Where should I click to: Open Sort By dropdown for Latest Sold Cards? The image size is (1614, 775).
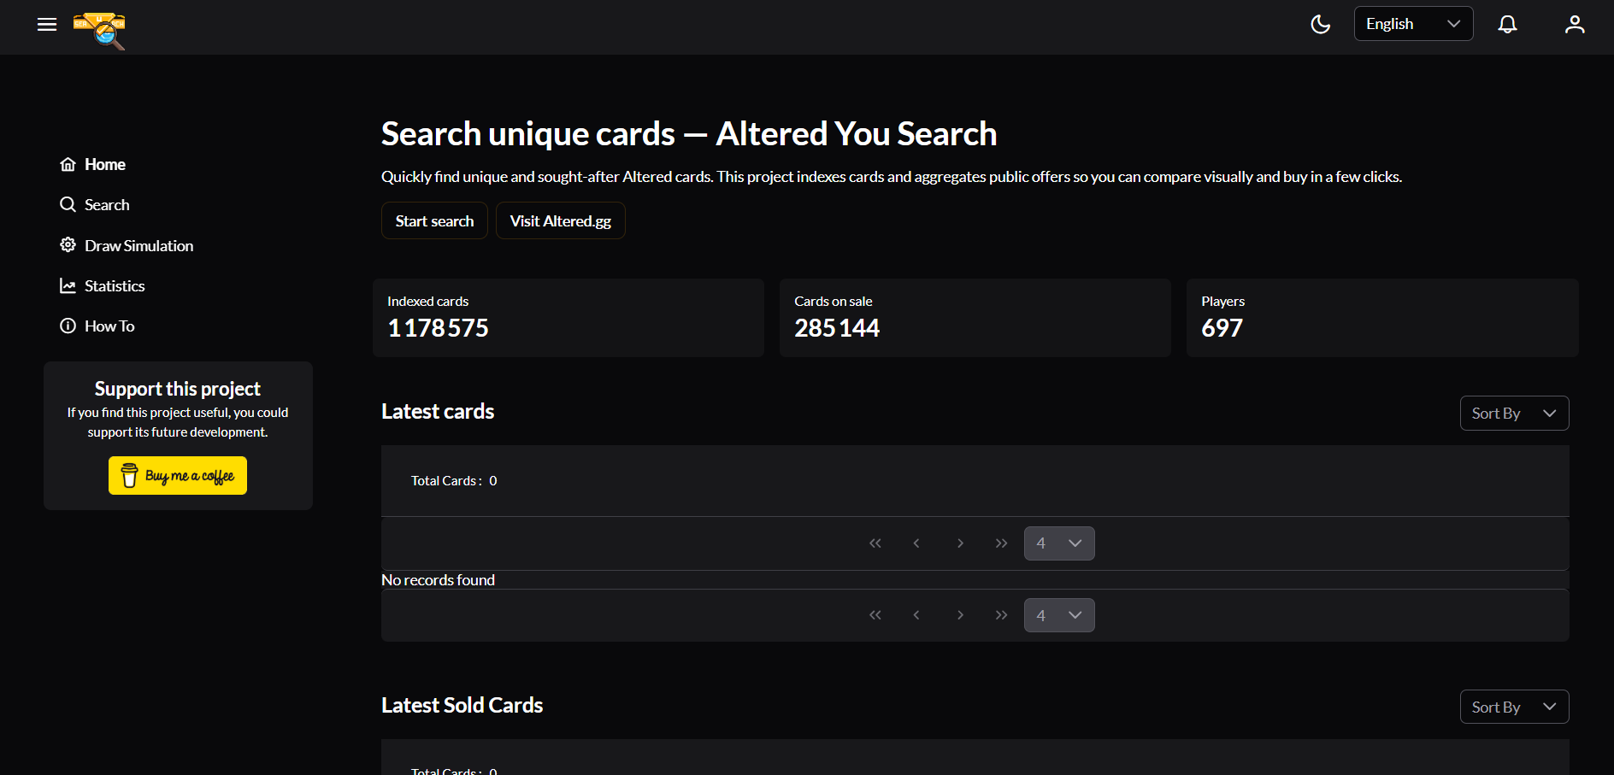(1514, 707)
